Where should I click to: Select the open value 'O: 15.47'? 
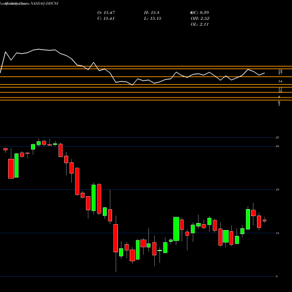[x=106, y=12]
